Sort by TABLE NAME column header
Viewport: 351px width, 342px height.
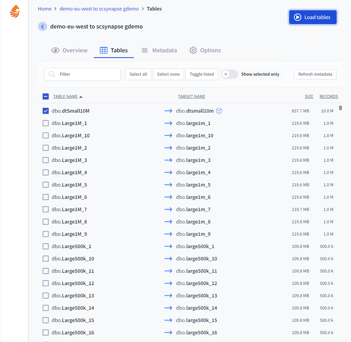coord(65,96)
